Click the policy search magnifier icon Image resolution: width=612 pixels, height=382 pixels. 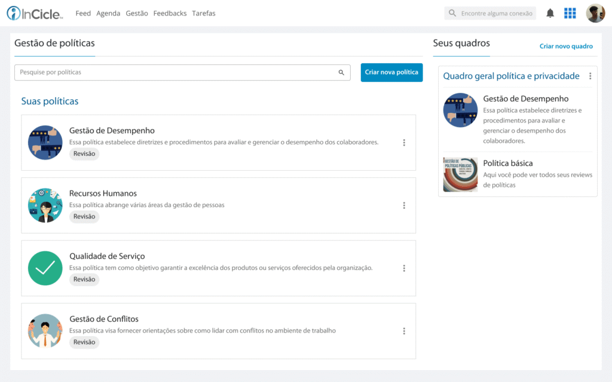point(341,72)
